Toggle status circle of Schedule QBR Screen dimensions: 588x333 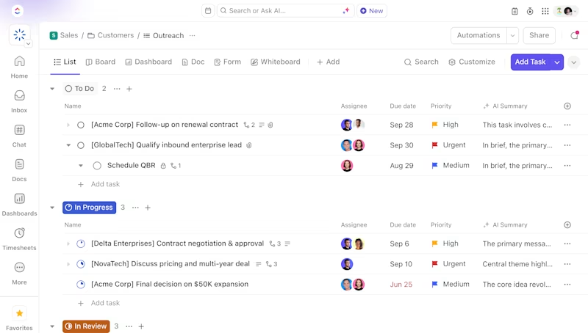point(97,165)
